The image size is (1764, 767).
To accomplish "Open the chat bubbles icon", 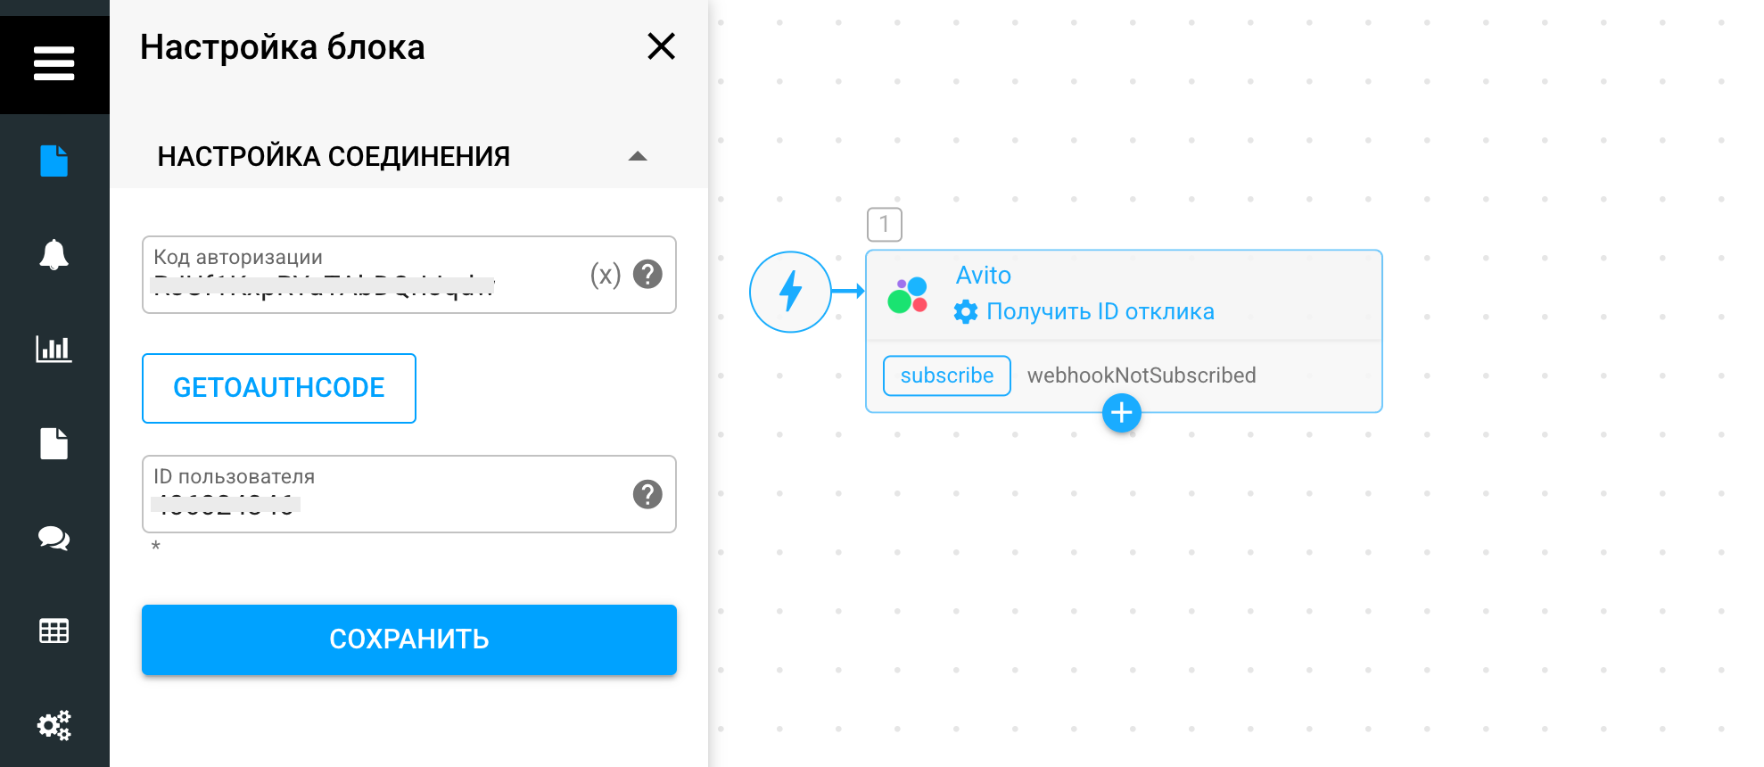I will (x=54, y=538).
